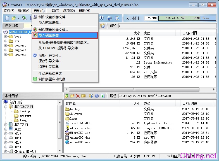Open the 帮助(H) menu
The width and height of the screenshot is (219, 161).
[84, 11]
